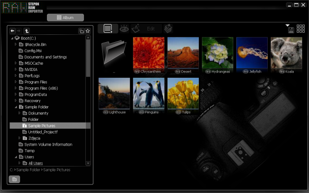309x193 pixels.
Task: Expand the Dokumenty folder
Action: 20,113
